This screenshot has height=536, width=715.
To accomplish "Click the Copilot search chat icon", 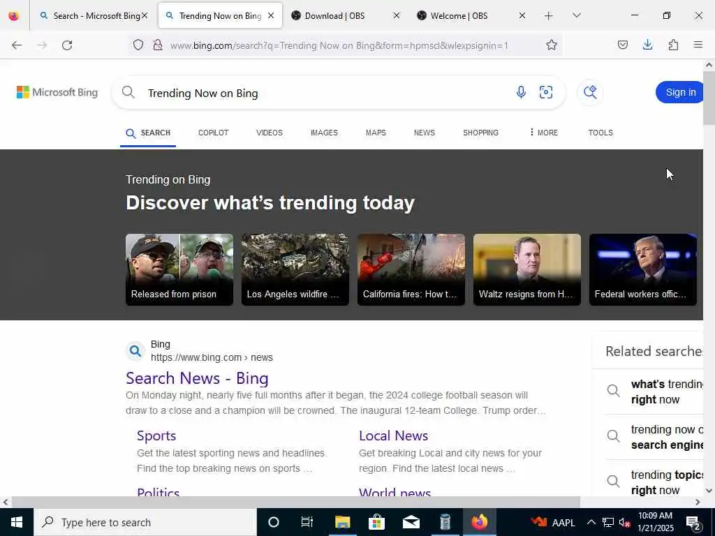I will tap(590, 93).
